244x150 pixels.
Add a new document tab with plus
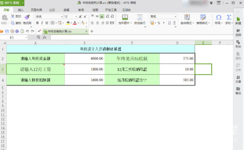pos(92,31)
